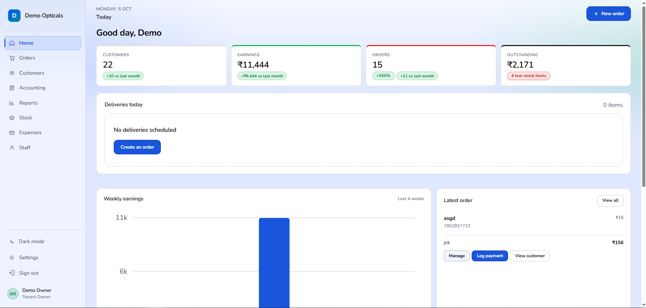Click the Demo Owner profile name
646x308 pixels.
pos(37,290)
